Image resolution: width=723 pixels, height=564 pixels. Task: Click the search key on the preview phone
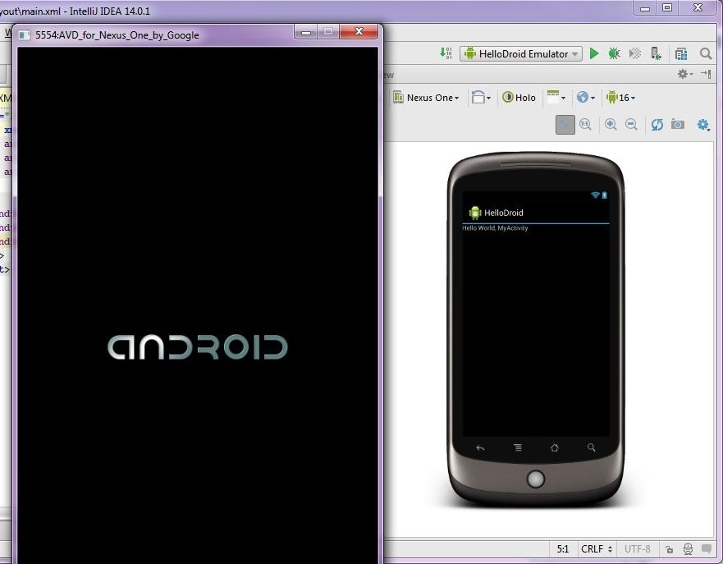coord(591,447)
